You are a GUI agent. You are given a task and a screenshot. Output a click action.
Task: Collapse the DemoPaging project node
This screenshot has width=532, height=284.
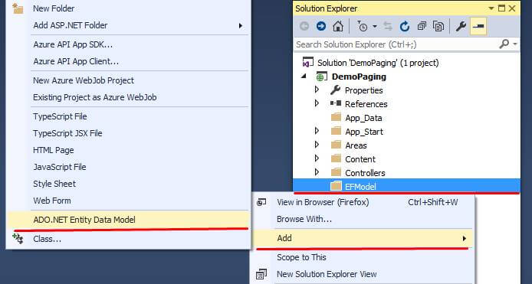click(x=304, y=77)
